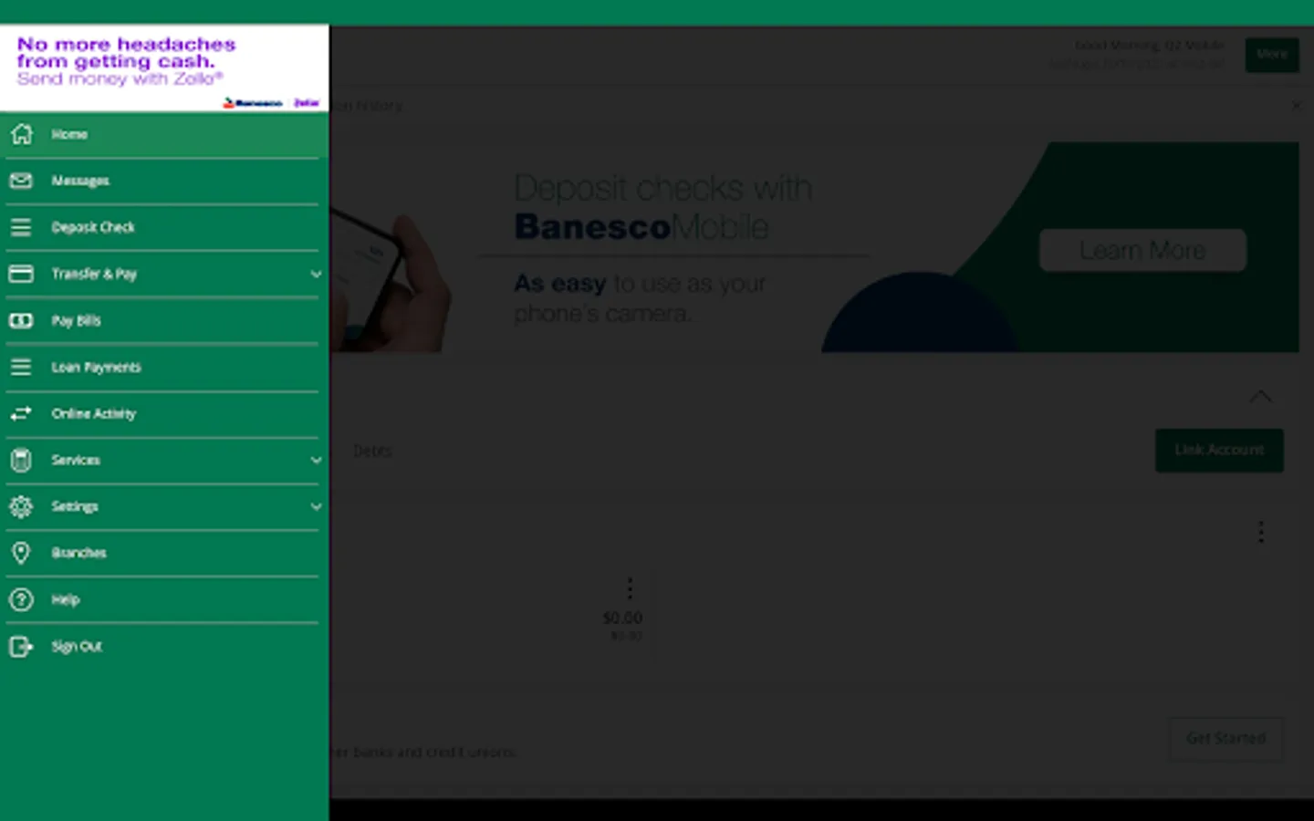1314x821 pixels.
Task: Expand the Settings submenu chevron
Action: [316, 506]
